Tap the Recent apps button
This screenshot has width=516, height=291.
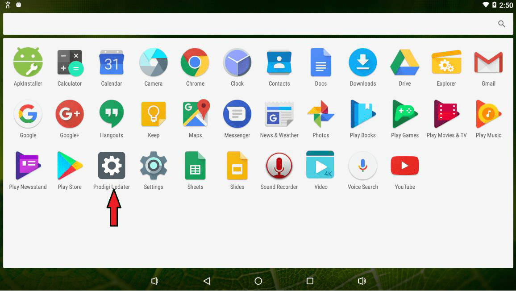pos(310,281)
